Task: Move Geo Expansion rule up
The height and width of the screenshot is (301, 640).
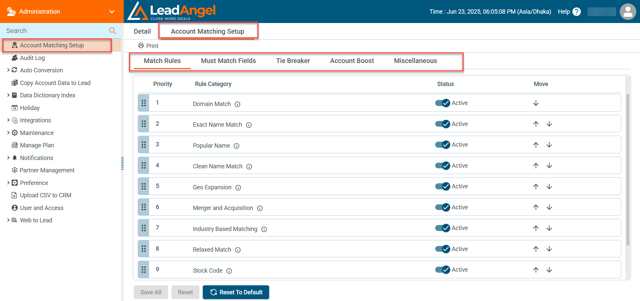Action: 536,187
